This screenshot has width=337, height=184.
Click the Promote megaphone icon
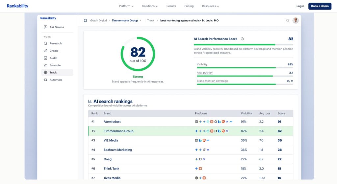tap(45, 65)
